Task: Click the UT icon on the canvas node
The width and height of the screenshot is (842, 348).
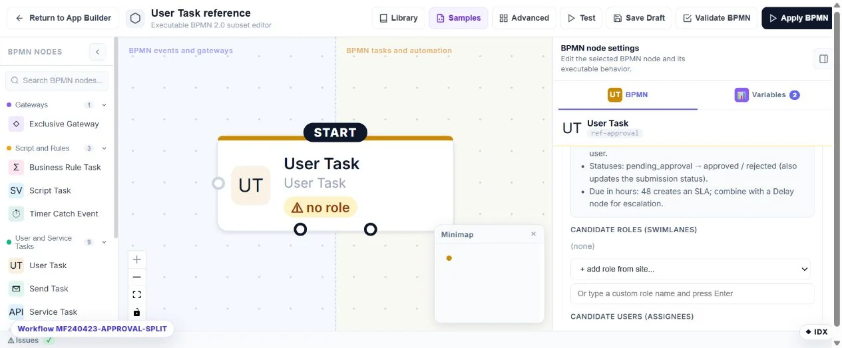Action: [x=251, y=185]
